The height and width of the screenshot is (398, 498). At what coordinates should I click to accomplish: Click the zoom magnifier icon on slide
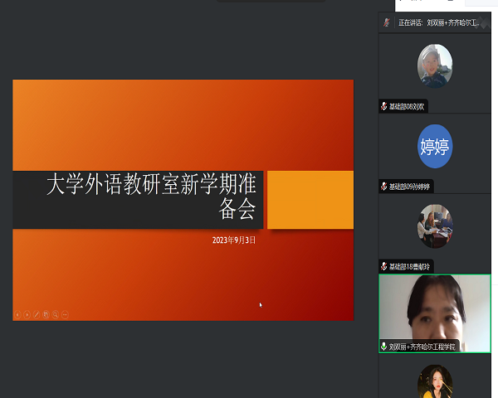click(x=55, y=314)
